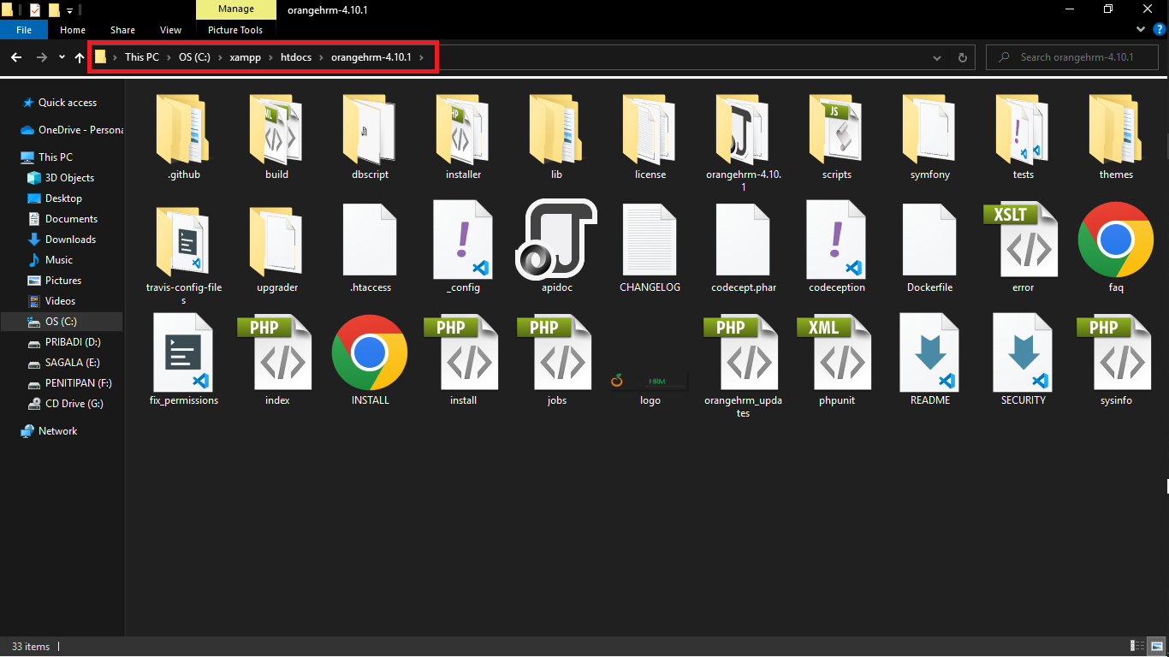Open the scripts folder
Image resolution: width=1169 pixels, height=657 pixels.
tap(837, 137)
